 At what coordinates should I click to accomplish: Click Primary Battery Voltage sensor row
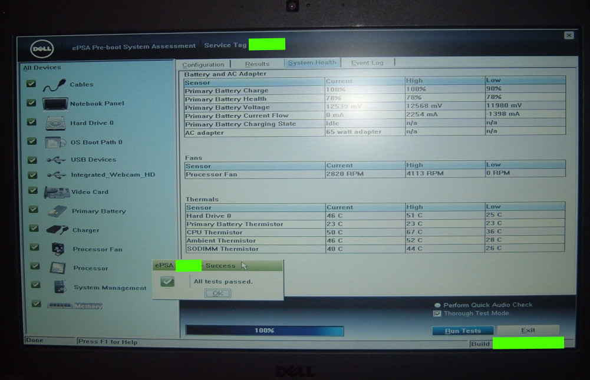(x=374, y=107)
